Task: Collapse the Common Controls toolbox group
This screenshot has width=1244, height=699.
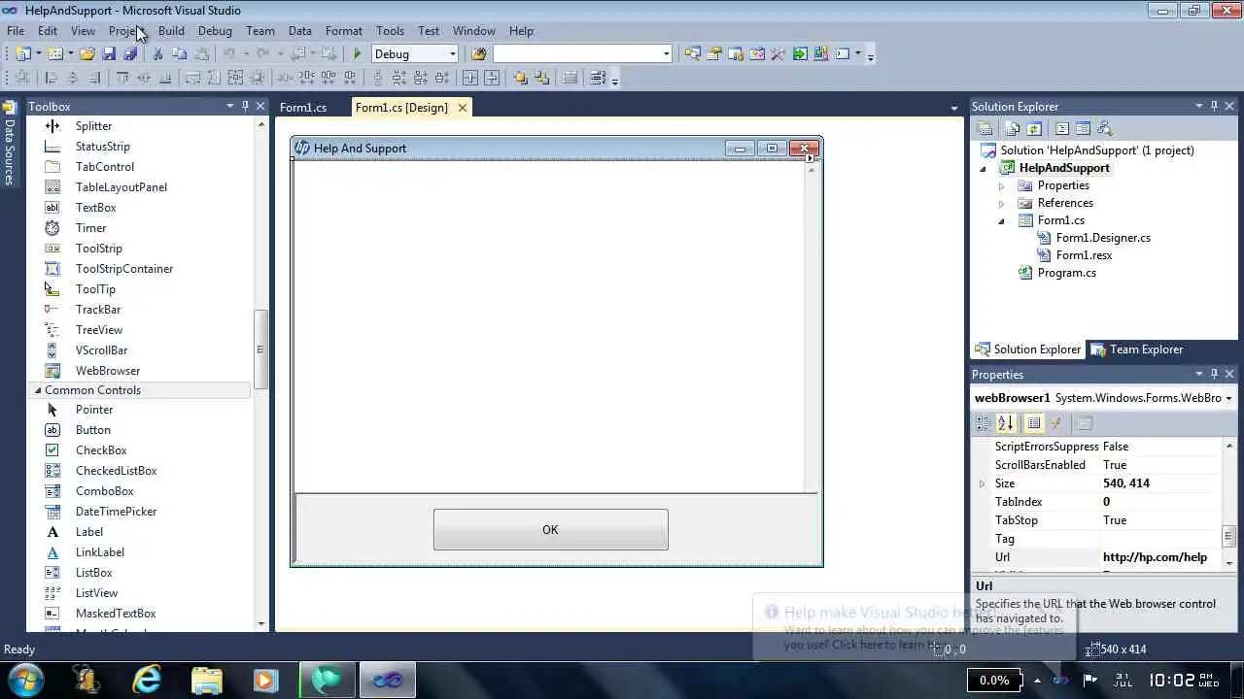Action: (38, 390)
